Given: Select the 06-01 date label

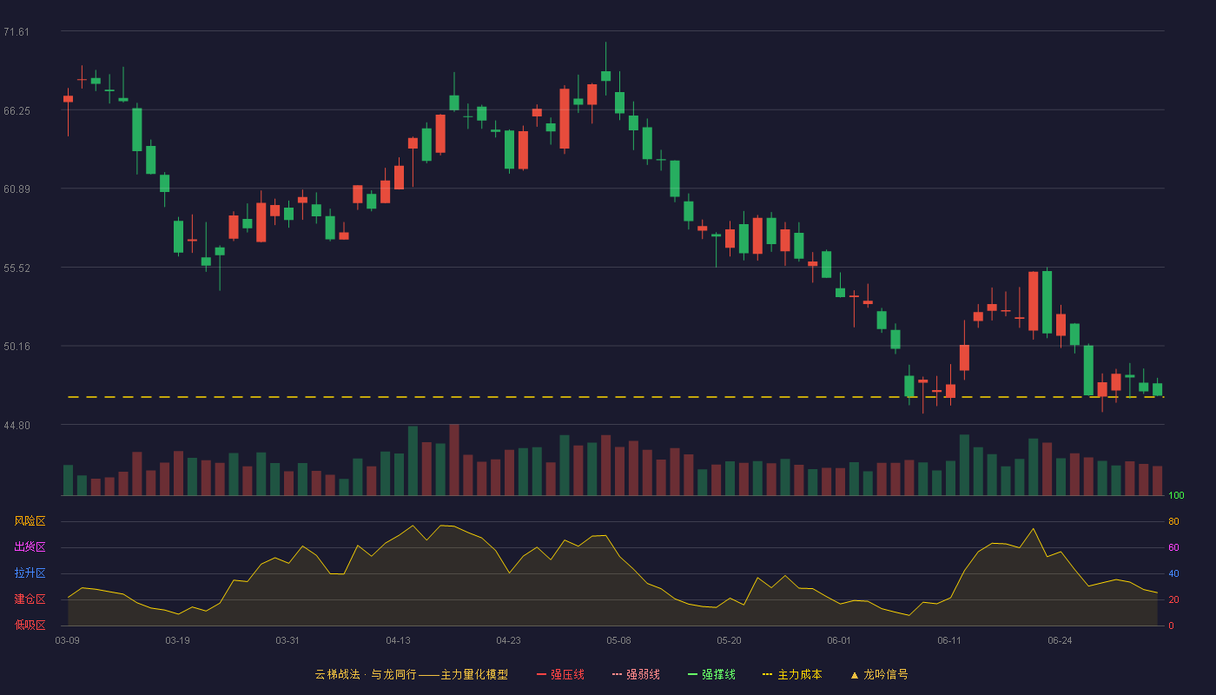Looking at the screenshot, I should pyautogui.click(x=839, y=640).
